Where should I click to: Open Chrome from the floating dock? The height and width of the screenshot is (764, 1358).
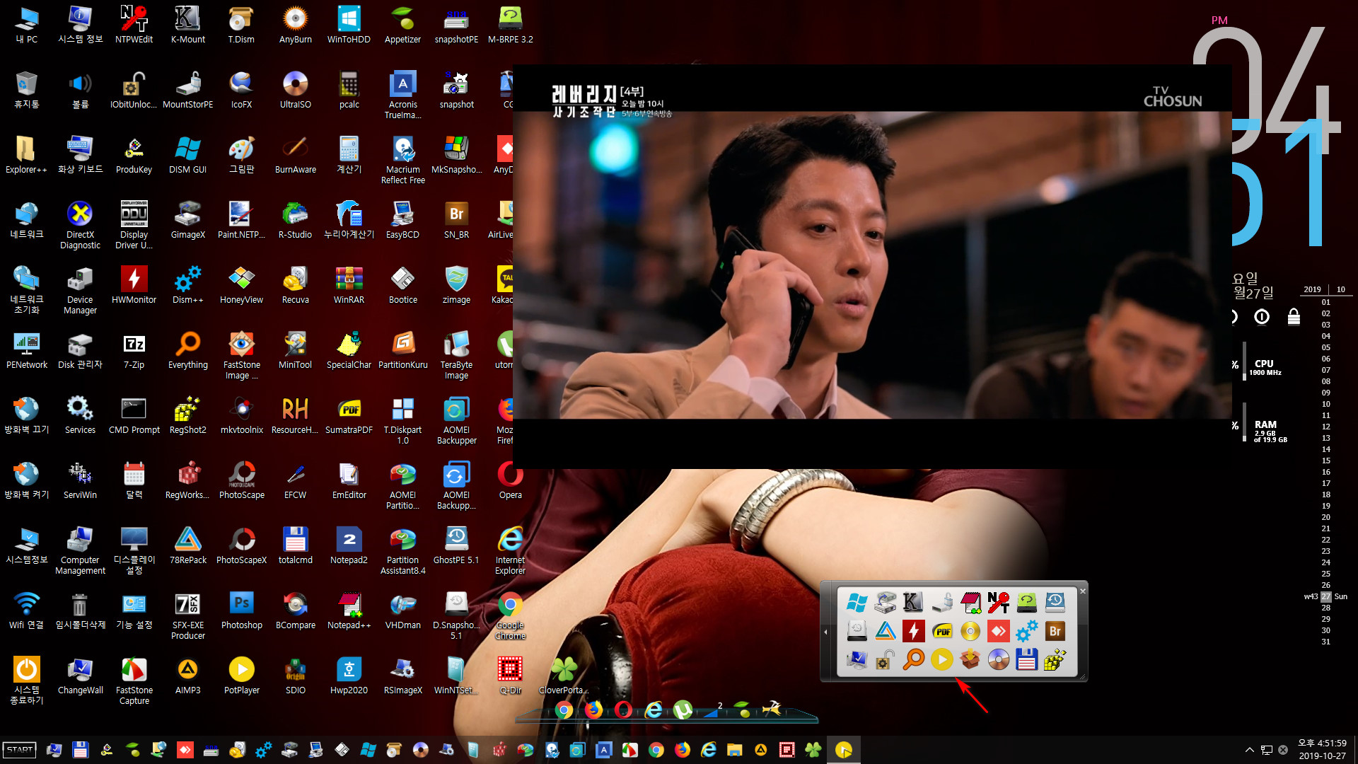point(564,710)
